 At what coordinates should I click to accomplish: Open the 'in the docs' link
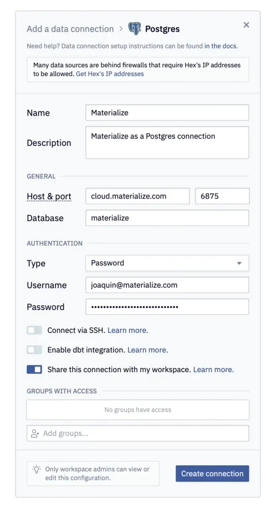[x=220, y=46]
